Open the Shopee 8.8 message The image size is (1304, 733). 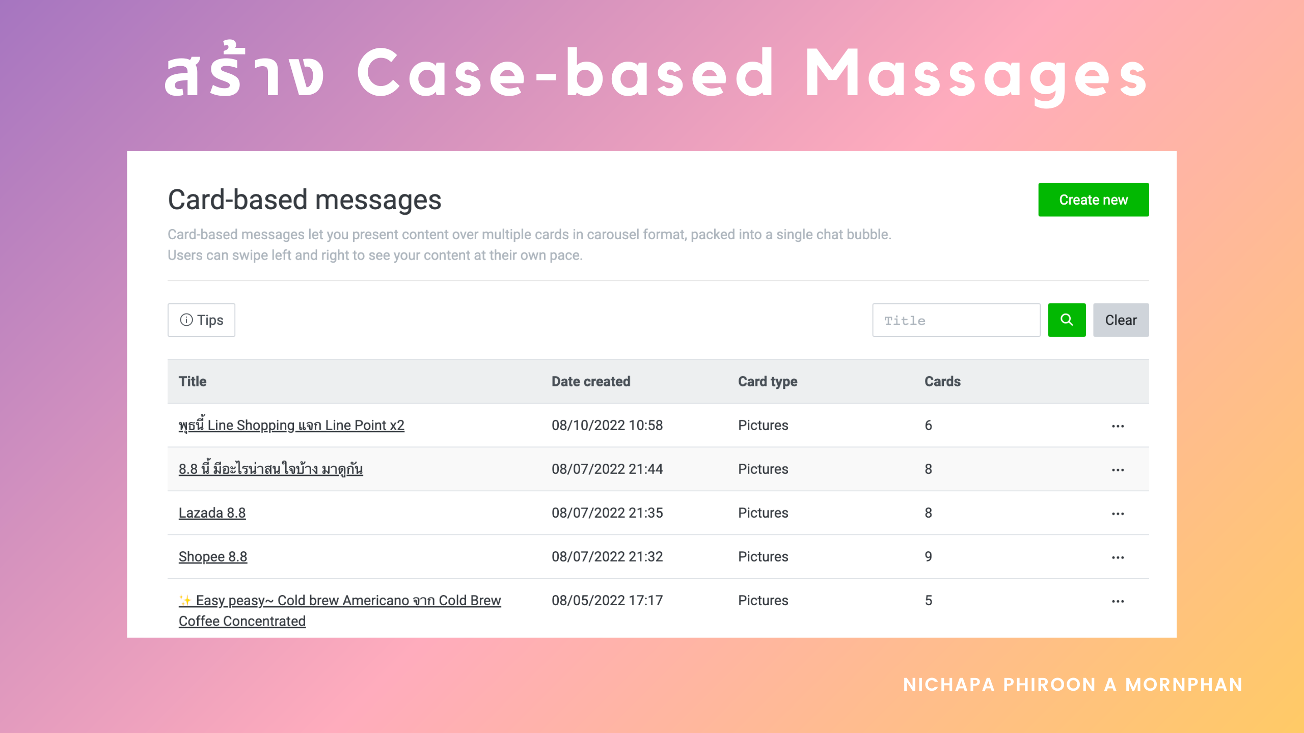tap(213, 556)
